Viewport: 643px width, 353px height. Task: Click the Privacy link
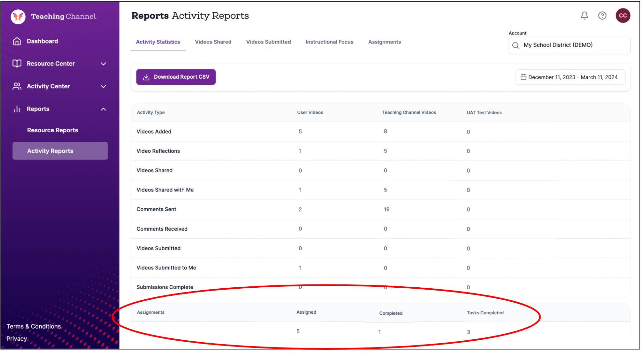tap(17, 338)
